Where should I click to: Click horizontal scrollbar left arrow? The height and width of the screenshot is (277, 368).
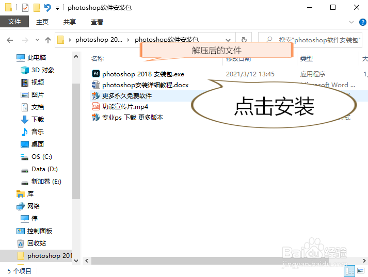click(87, 261)
